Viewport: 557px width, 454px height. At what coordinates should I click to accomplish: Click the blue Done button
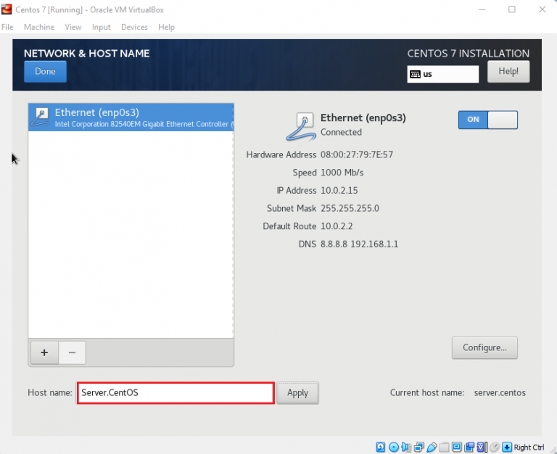click(x=45, y=71)
